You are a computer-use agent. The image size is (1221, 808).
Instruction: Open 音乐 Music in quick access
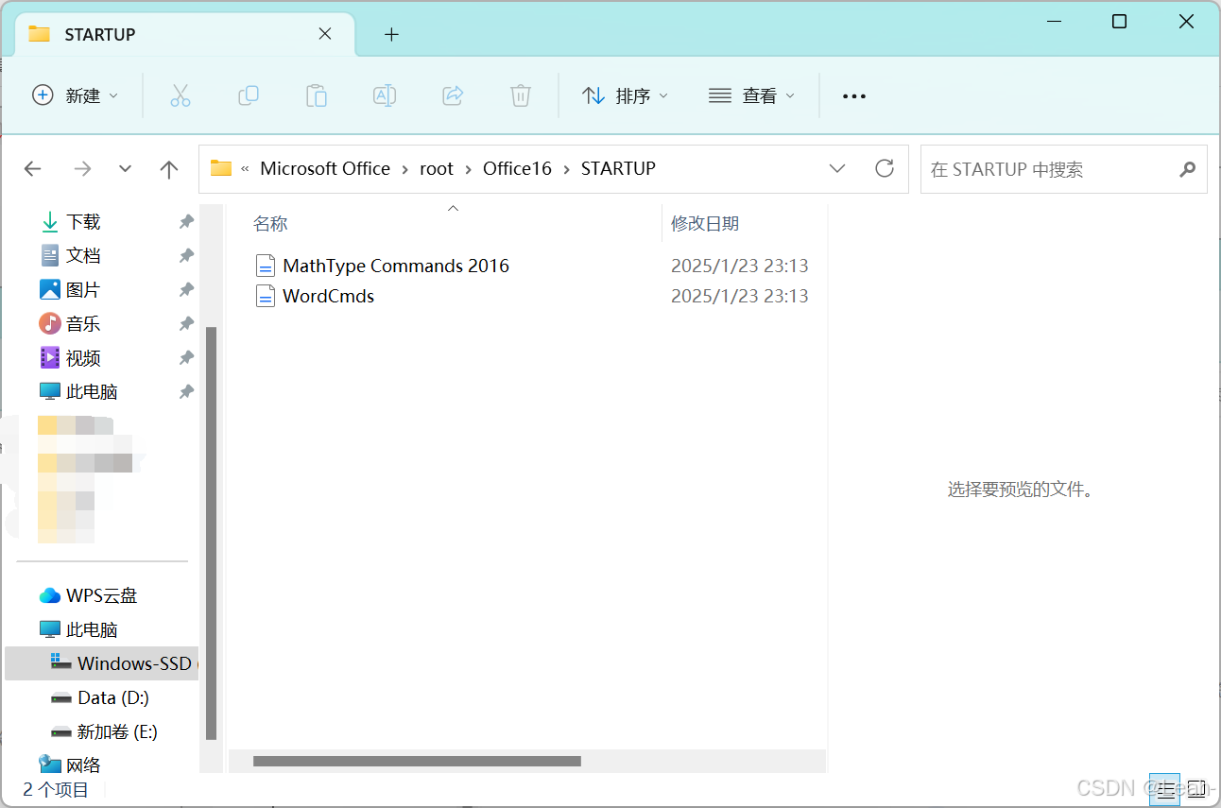pyautogui.click(x=83, y=323)
